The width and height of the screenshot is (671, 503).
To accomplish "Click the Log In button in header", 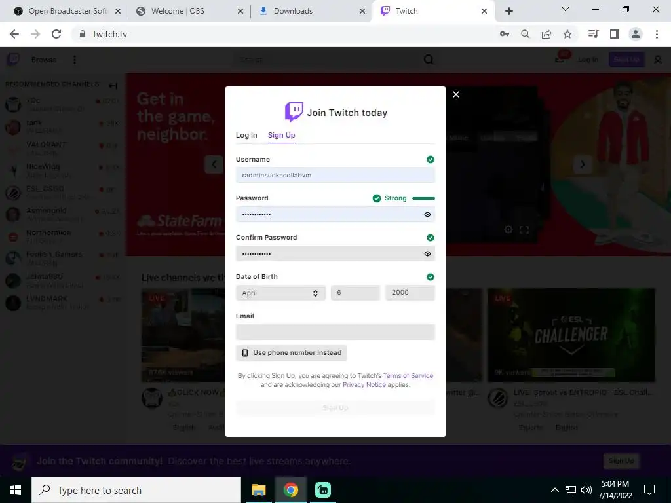I will 588,60.
